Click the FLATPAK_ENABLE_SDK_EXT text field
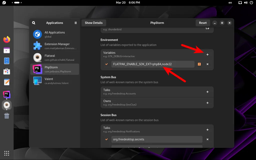The width and height of the screenshot is (256, 160). pos(152,64)
